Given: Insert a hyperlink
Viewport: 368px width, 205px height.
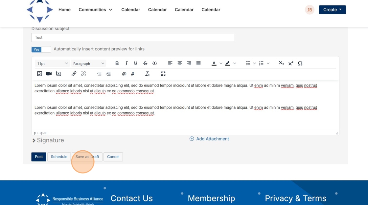Looking at the screenshot, I should pos(74,74).
